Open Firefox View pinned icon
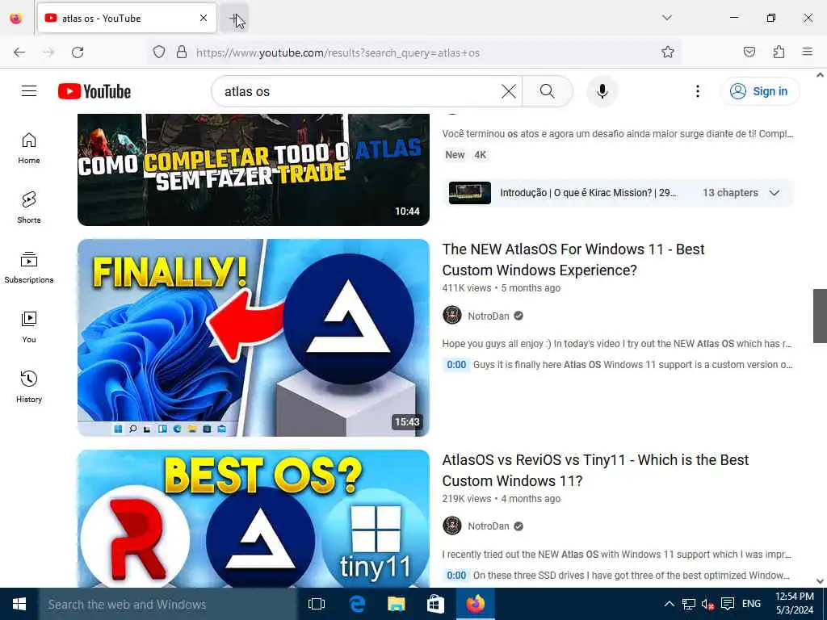The image size is (827, 620). tap(16, 19)
